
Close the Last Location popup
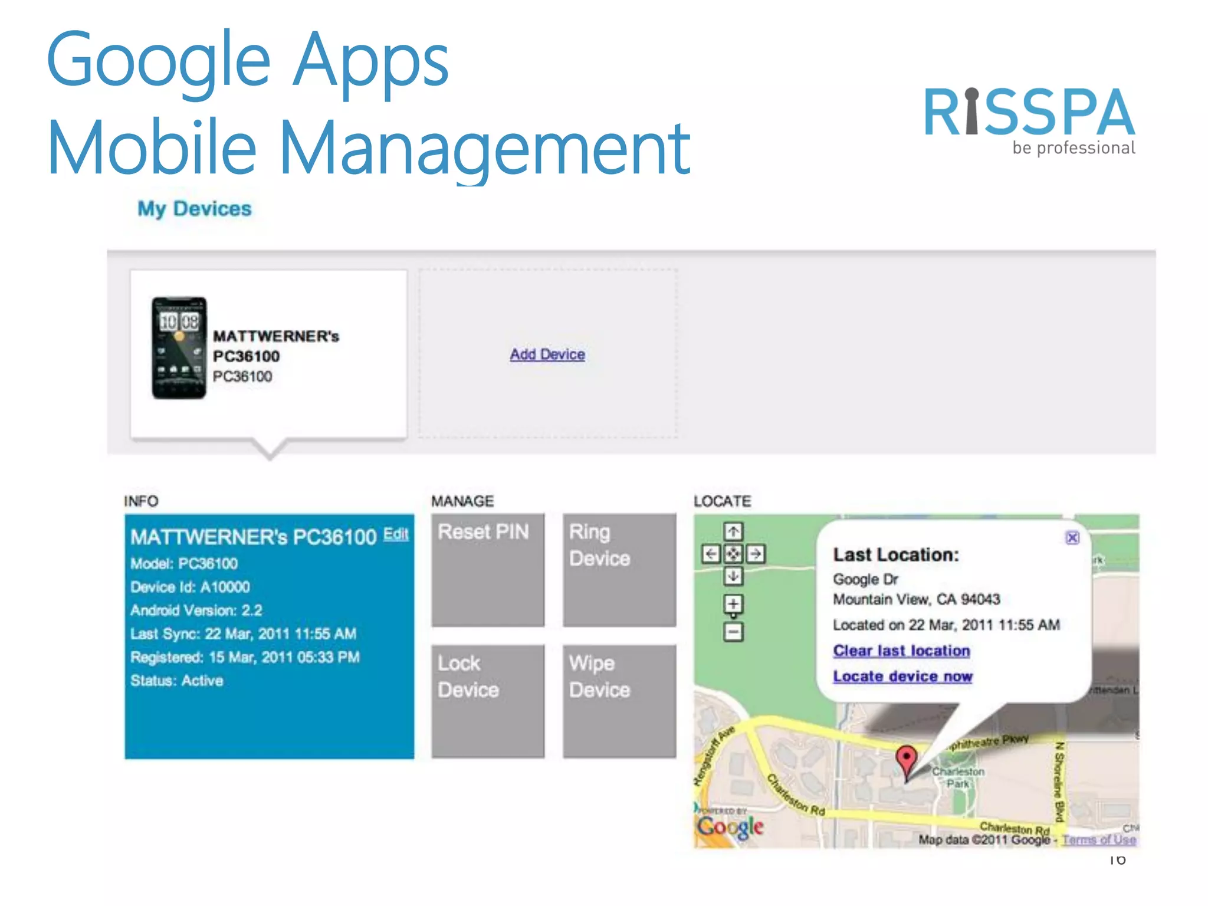1072,537
